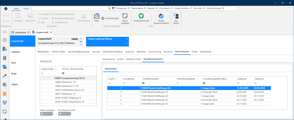Toggle the hamburger sidebar menu

click(5, 32)
